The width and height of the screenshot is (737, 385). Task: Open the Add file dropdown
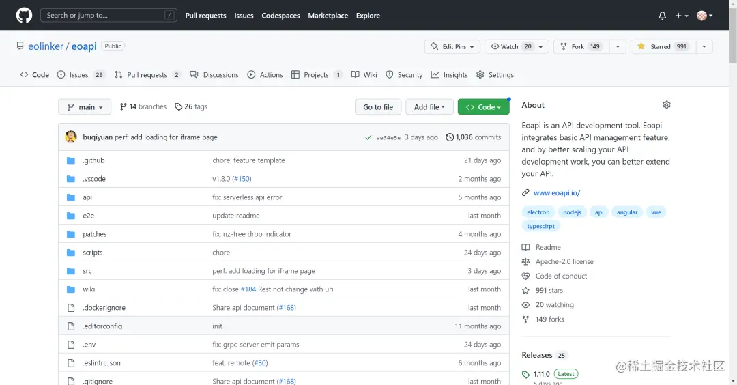[x=429, y=106]
